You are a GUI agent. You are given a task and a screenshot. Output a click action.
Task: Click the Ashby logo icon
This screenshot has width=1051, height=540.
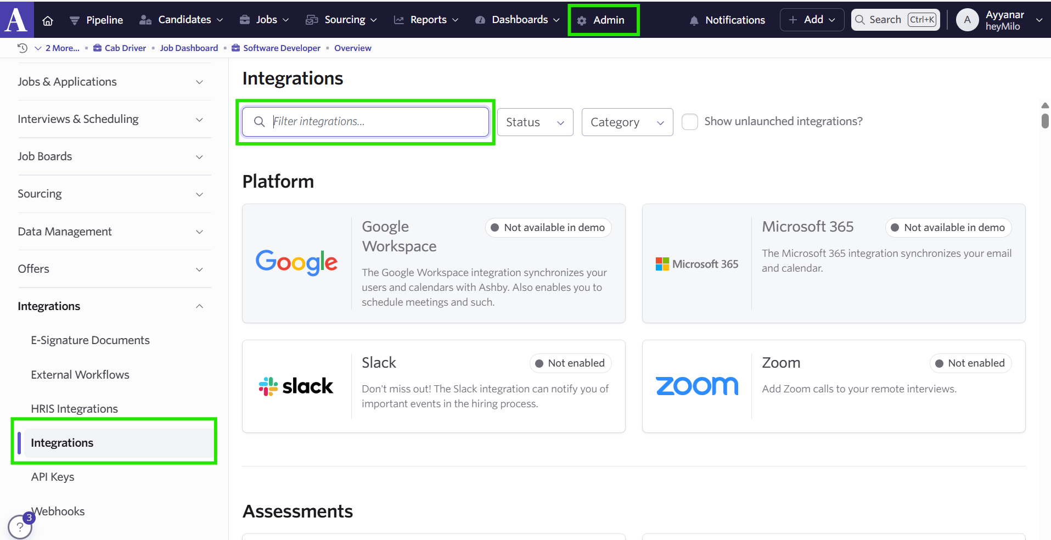point(16,19)
